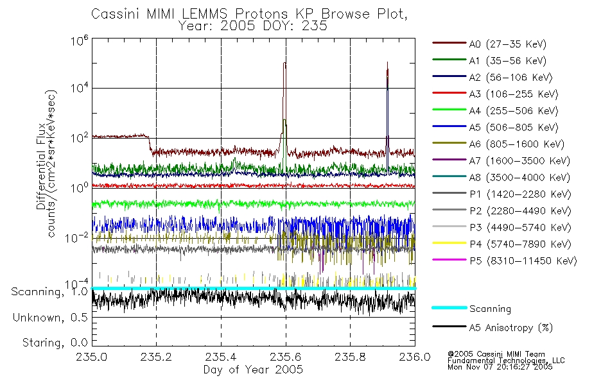Click the Scanning, 1.0 axis label
The width and height of the screenshot is (610, 385).
tap(49, 292)
